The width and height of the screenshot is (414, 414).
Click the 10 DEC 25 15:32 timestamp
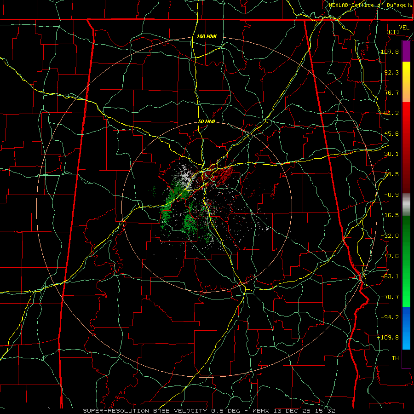click(x=304, y=411)
